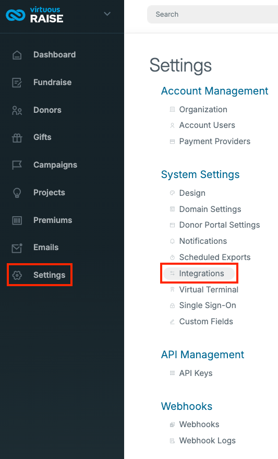Go to the Donors section
The image size is (278, 459).
pos(47,110)
